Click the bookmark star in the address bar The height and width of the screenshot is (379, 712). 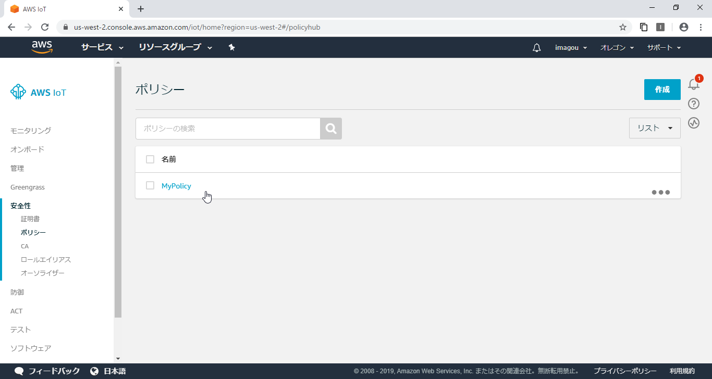tap(623, 27)
